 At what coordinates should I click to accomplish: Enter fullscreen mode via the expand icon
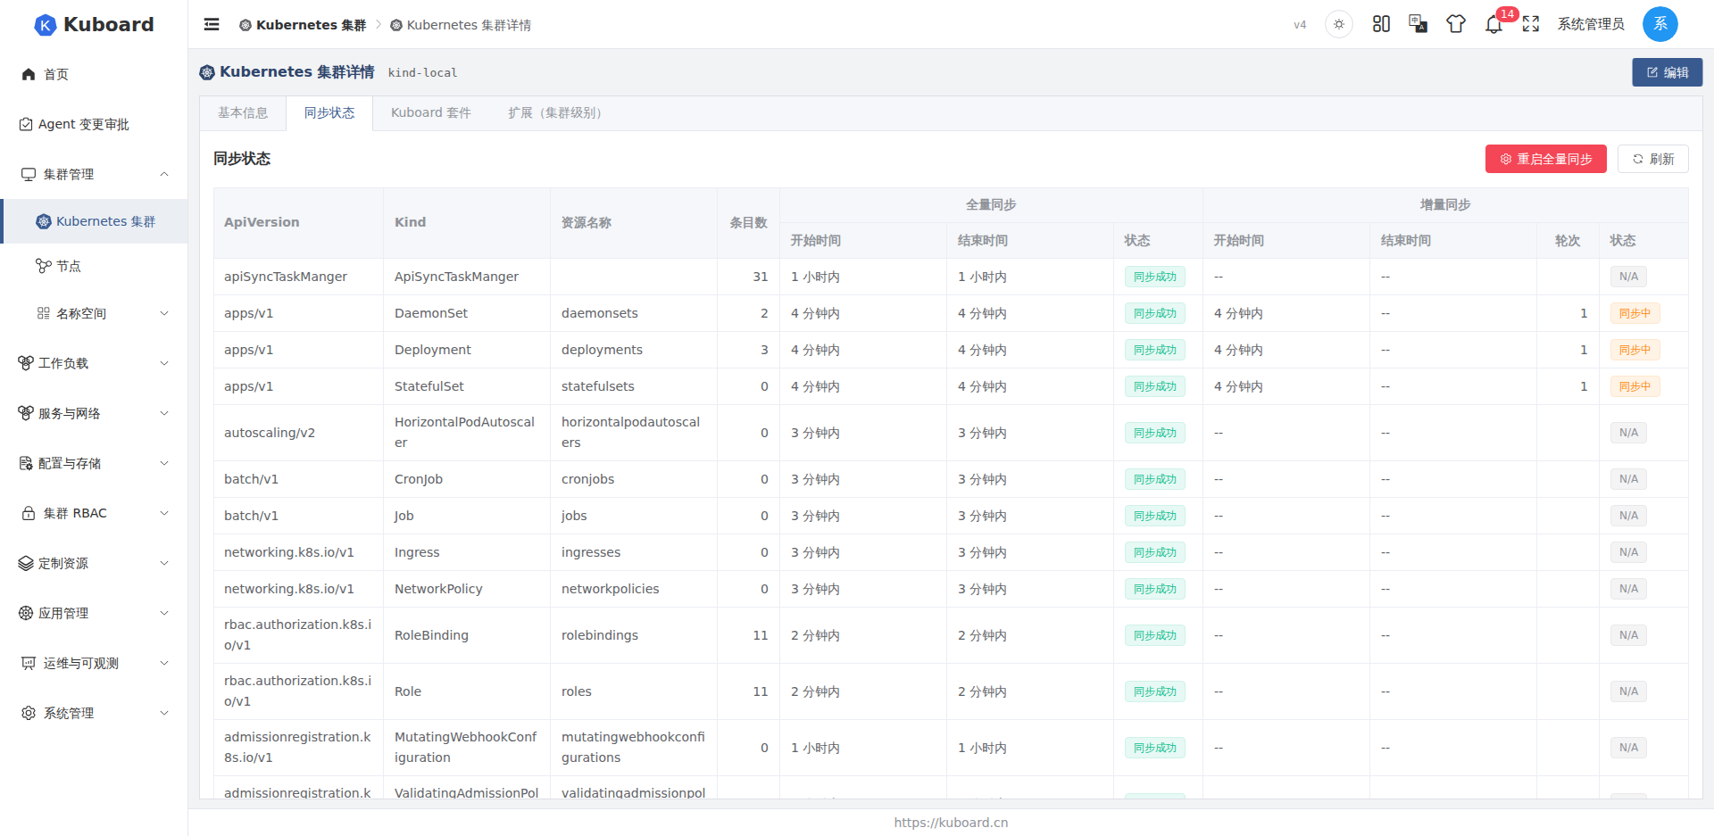pyautogui.click(x=1531, y=24)
